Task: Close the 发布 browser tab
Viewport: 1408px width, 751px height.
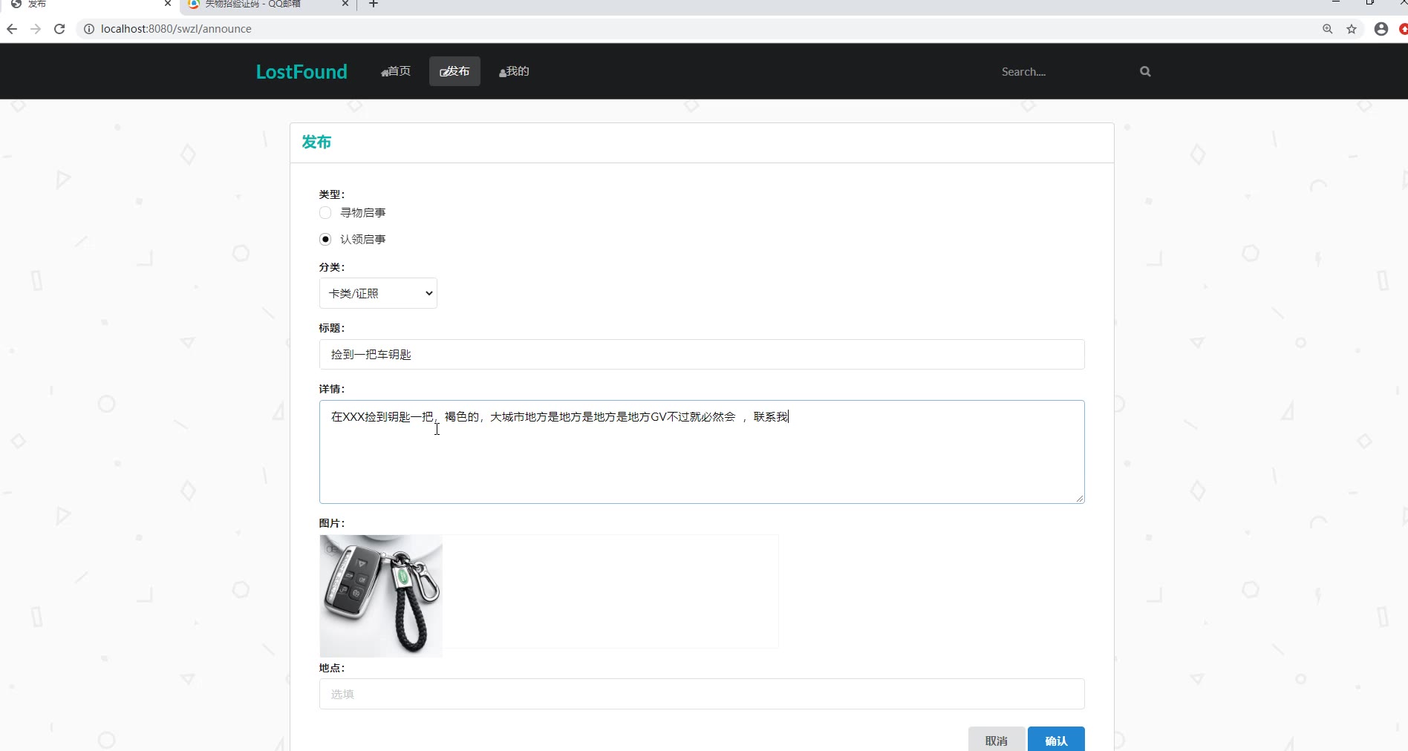Action: (168, 4)
